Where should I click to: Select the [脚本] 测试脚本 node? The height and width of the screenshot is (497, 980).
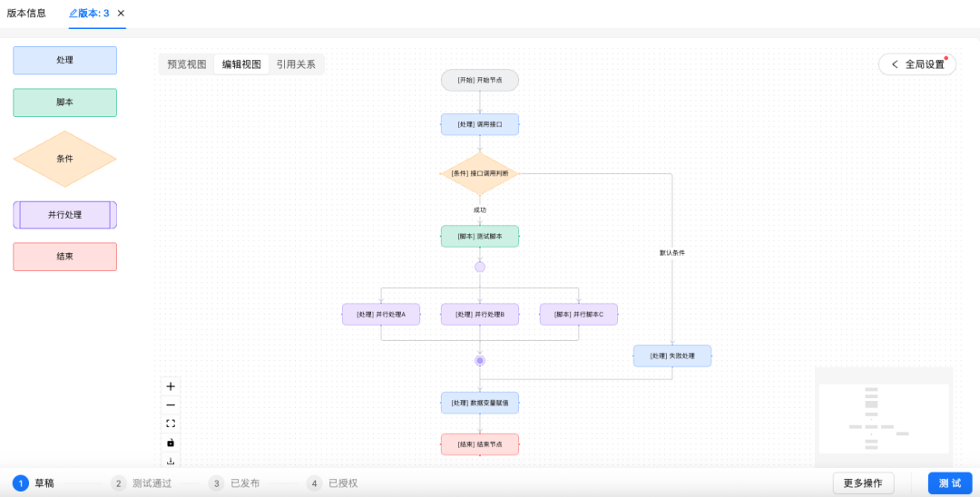[x=480, y=236]
